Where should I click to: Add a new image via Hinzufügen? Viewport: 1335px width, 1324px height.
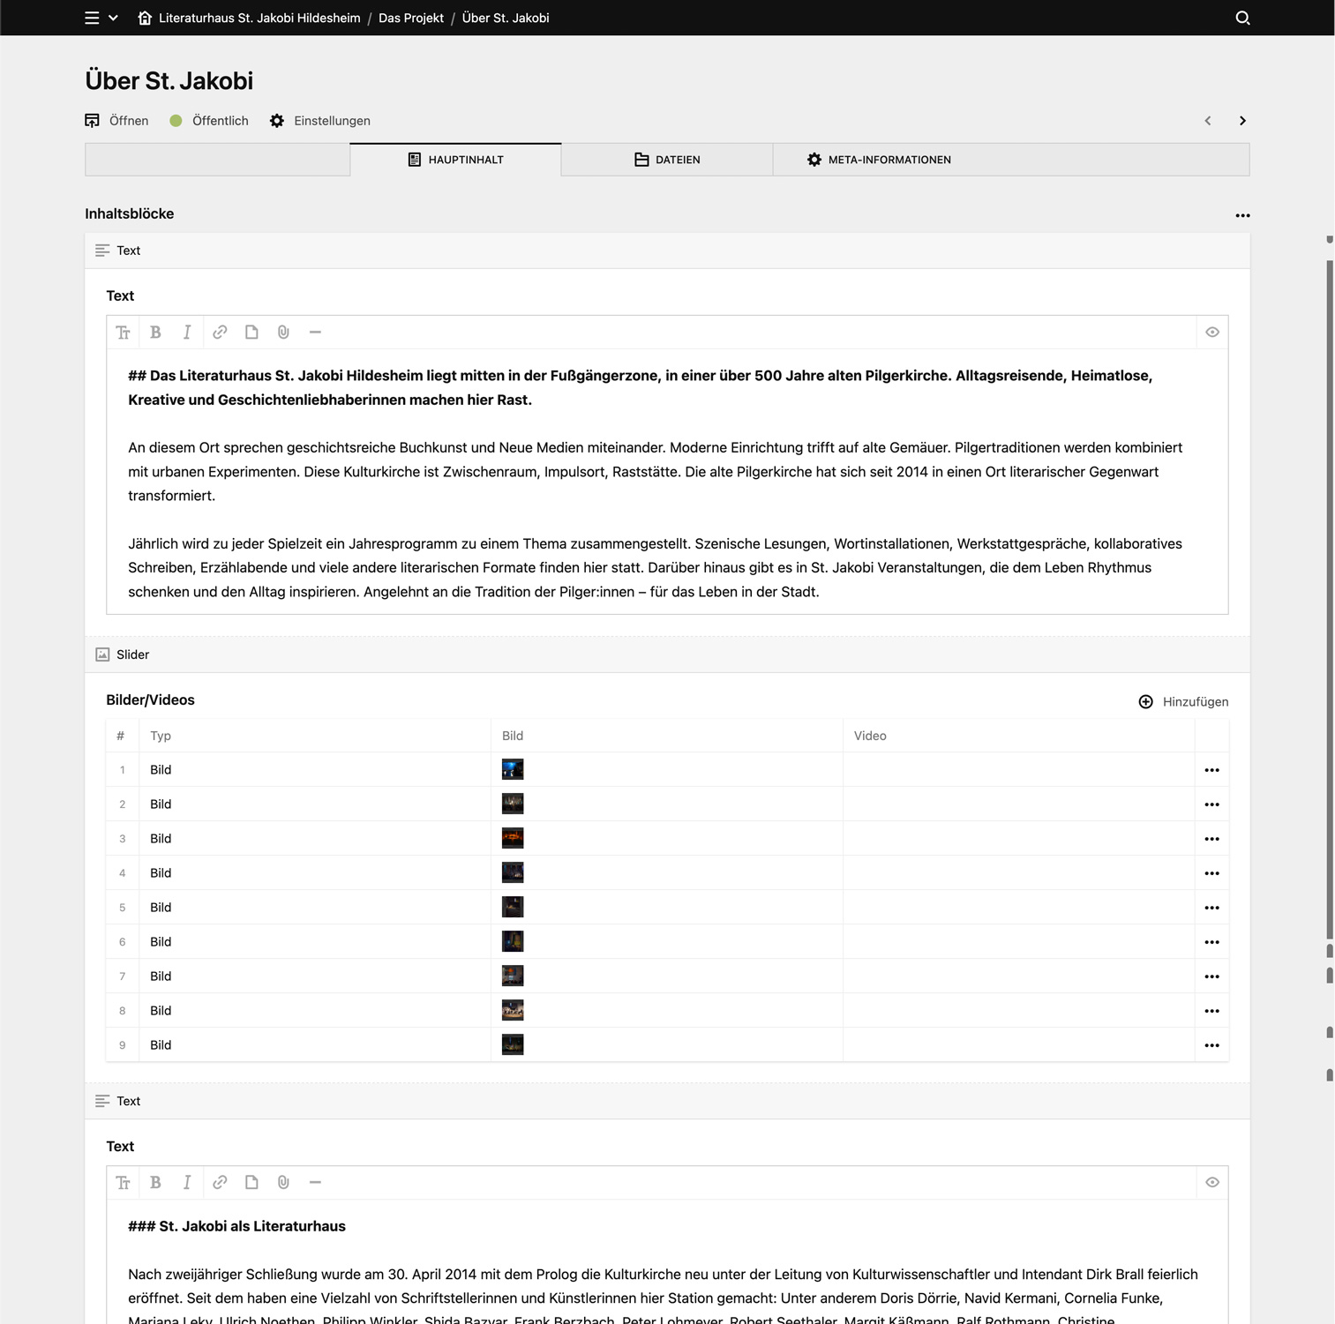coord(1183,702)
